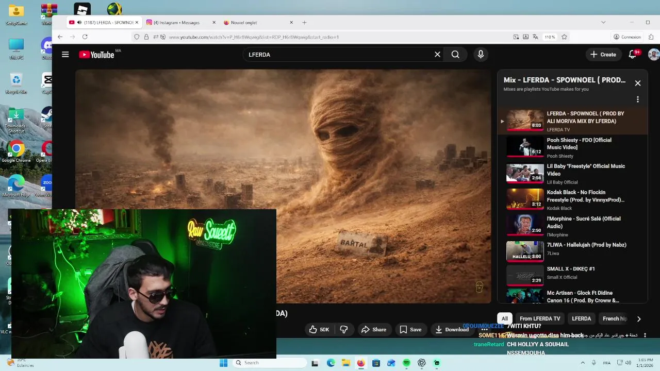Go back in browser history

tap(60, 37)
